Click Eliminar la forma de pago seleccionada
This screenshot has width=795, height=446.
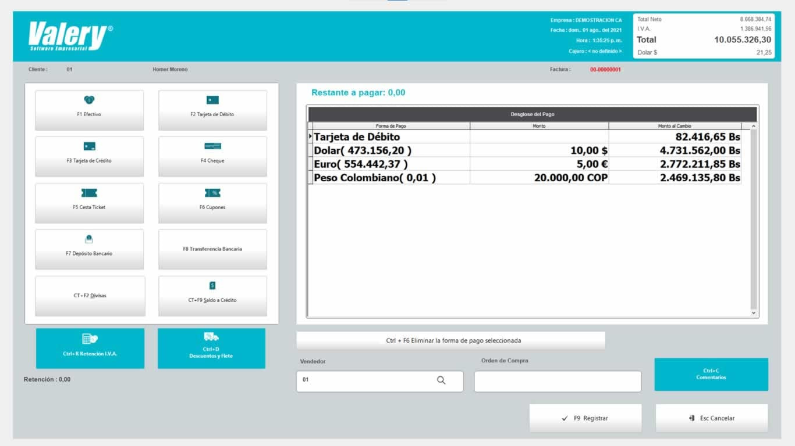click(x=450, y=341)
